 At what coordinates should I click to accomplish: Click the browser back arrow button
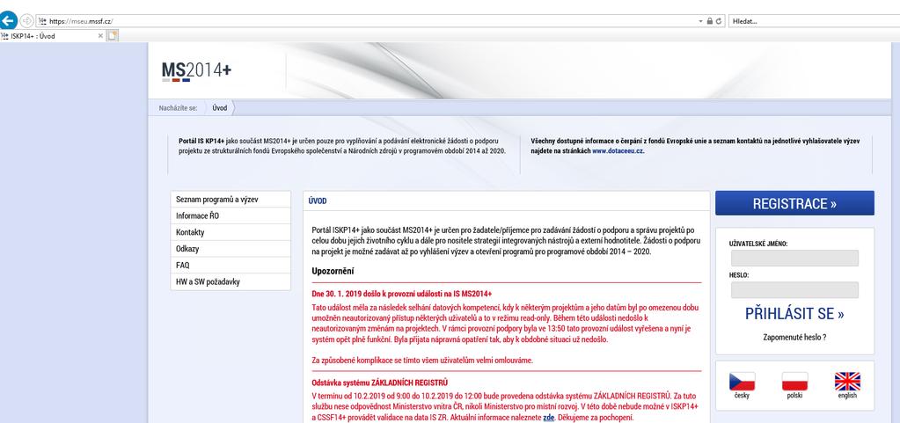click(7, 21)
